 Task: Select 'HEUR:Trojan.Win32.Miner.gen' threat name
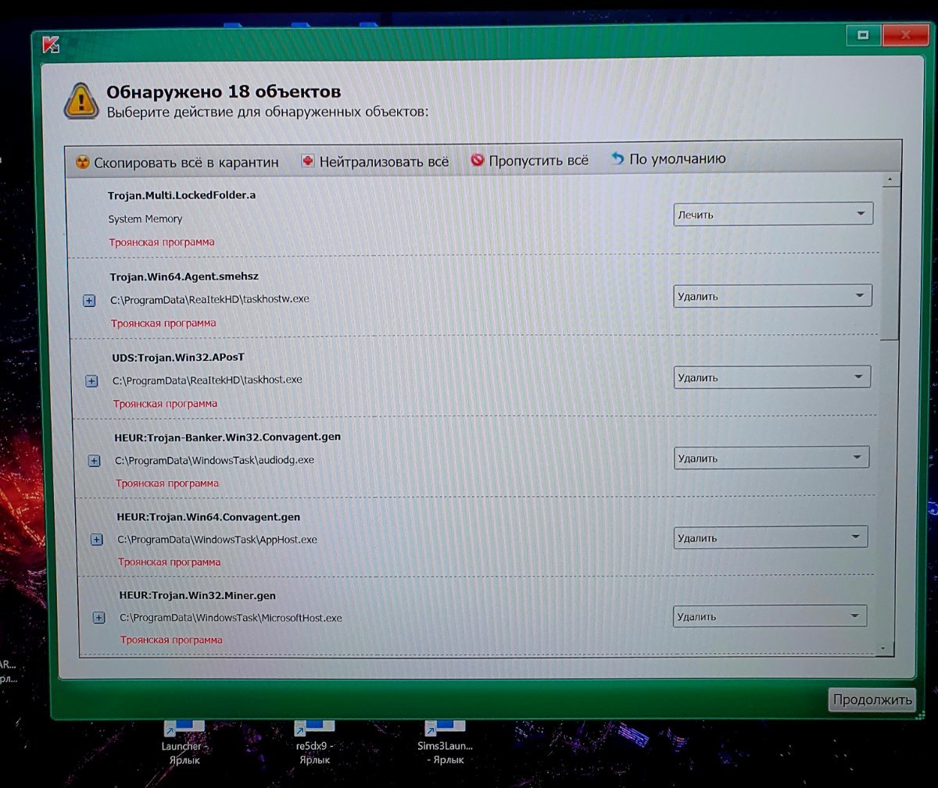pos(198,595)
